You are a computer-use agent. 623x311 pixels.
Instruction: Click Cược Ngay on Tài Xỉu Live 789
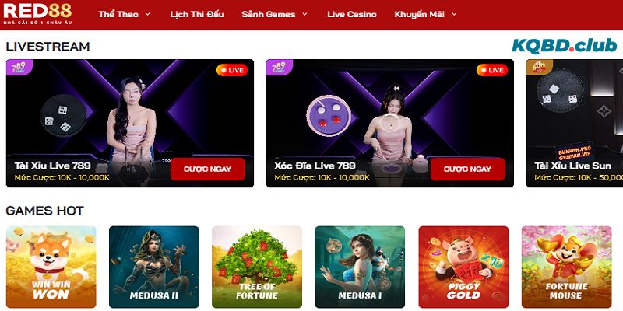pos(207,169)
